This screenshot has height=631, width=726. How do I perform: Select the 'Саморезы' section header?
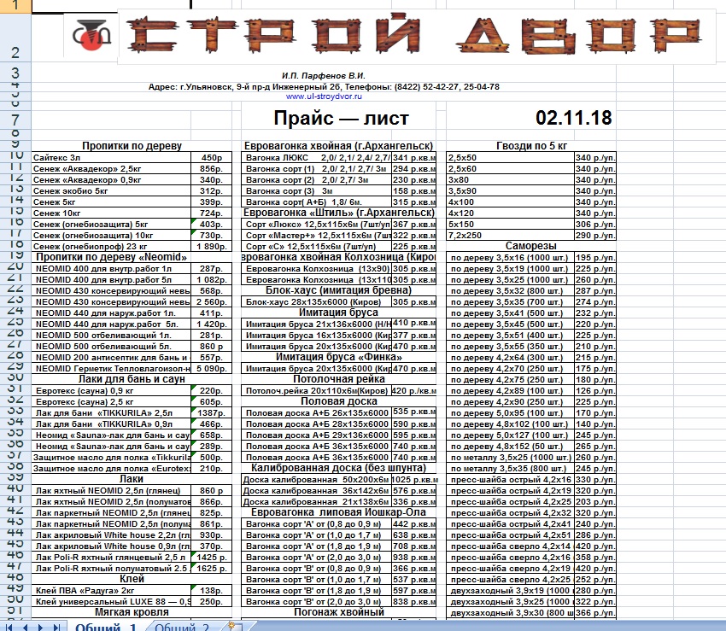point(531,246)
